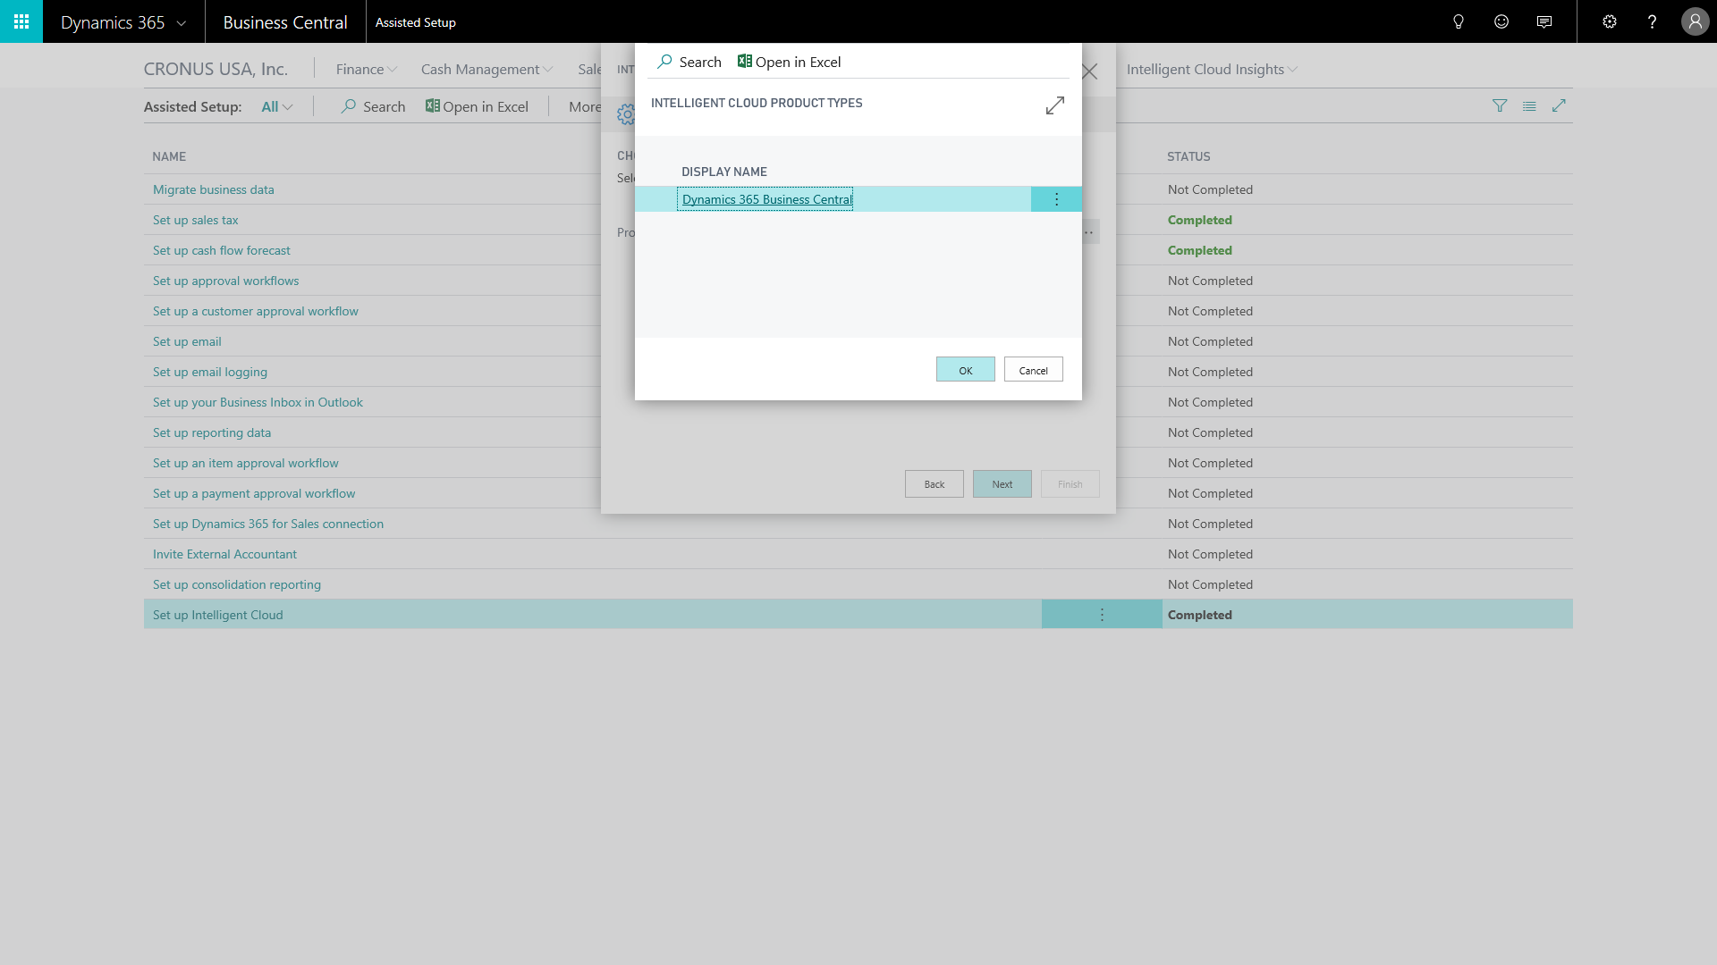
Task: Close the Intelligent Cloud wizard window
Action: pyautogui.click(x=1089, y=71)
